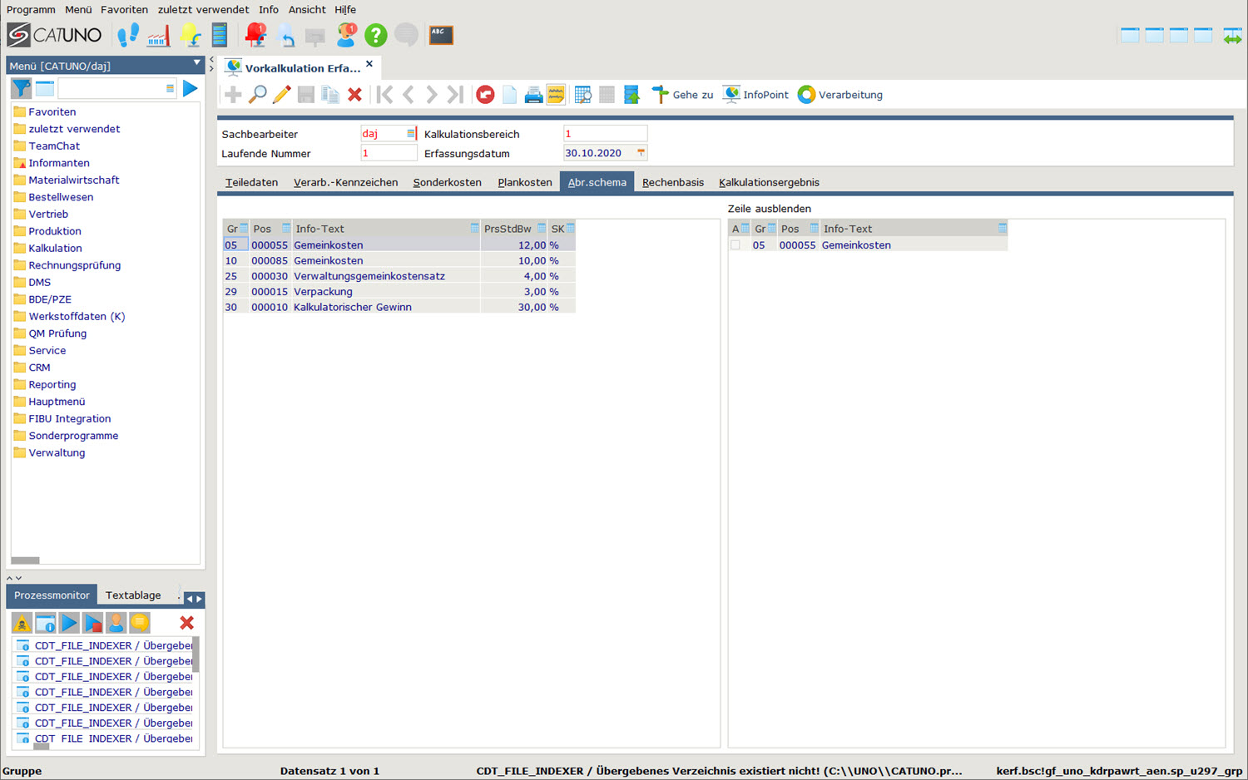Viewport: 1248px width, 780px height.
Task: Open the Ansicht menu
Action: point(307,10)
